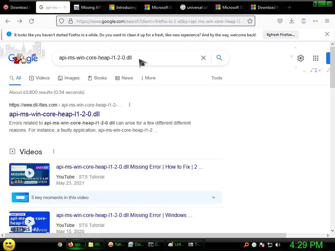Viewport: 335px width, 251px height.
Task: Close the api-ms Google search tab
Action: click(x=65, y=7)
